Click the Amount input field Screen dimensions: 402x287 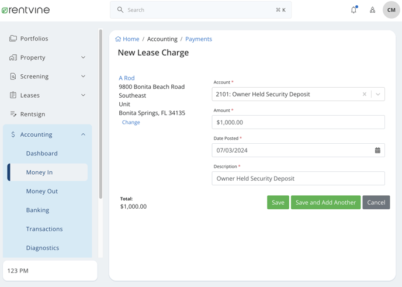coord(298,122)
